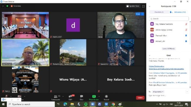Open share screen options arrow
The image size is (191, 107).
click(99, 96)
